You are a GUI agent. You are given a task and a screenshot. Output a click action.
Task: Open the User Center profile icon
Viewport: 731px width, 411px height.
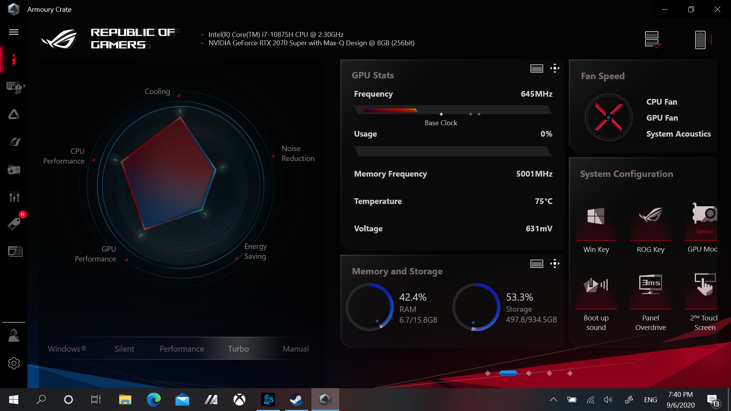coord(14,336)
